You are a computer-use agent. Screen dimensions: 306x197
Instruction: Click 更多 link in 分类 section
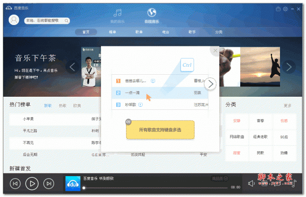point(288,105)
